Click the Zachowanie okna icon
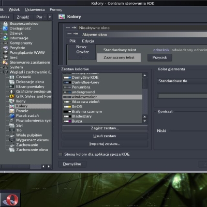 [x=12, y=150]
